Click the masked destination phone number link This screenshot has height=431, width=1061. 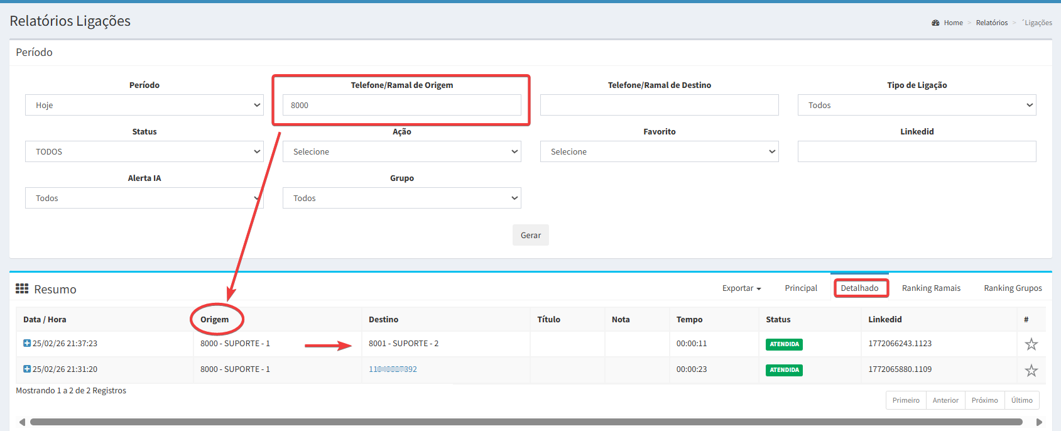pyautogui.click(x=393, y=369)
